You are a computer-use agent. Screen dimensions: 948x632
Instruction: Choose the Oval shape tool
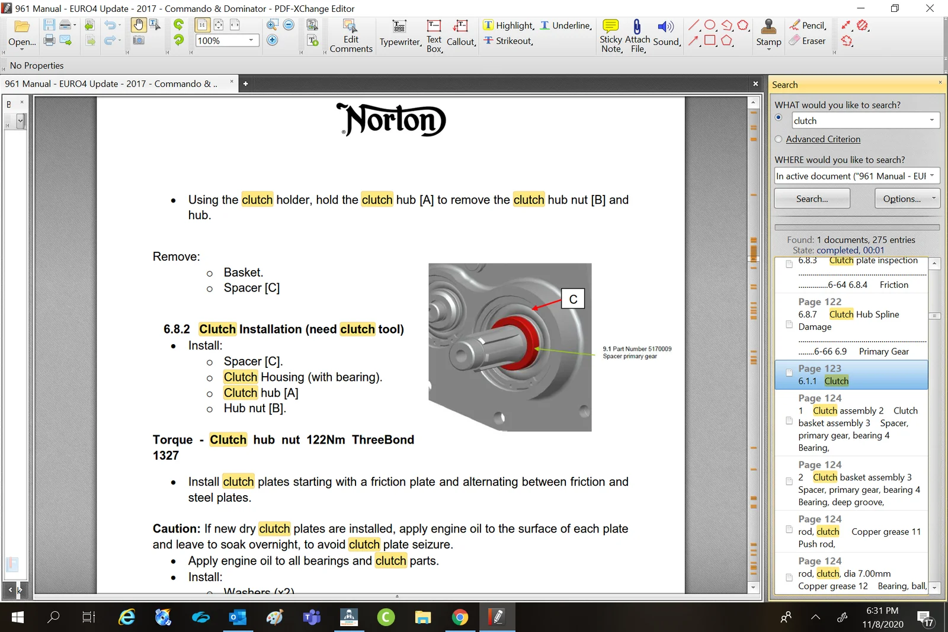click(710, 25)
